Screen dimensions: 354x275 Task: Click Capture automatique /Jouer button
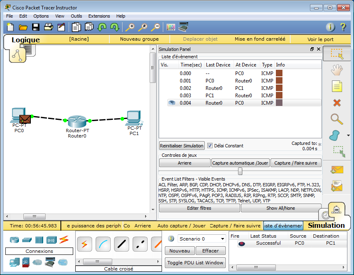pyautogui.click(x=240, y=163)
